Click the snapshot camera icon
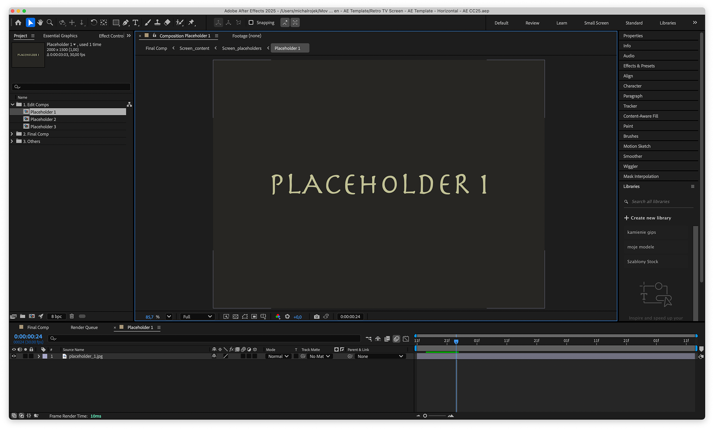This screenshot has height=430, width=714. tap(316, 317)
